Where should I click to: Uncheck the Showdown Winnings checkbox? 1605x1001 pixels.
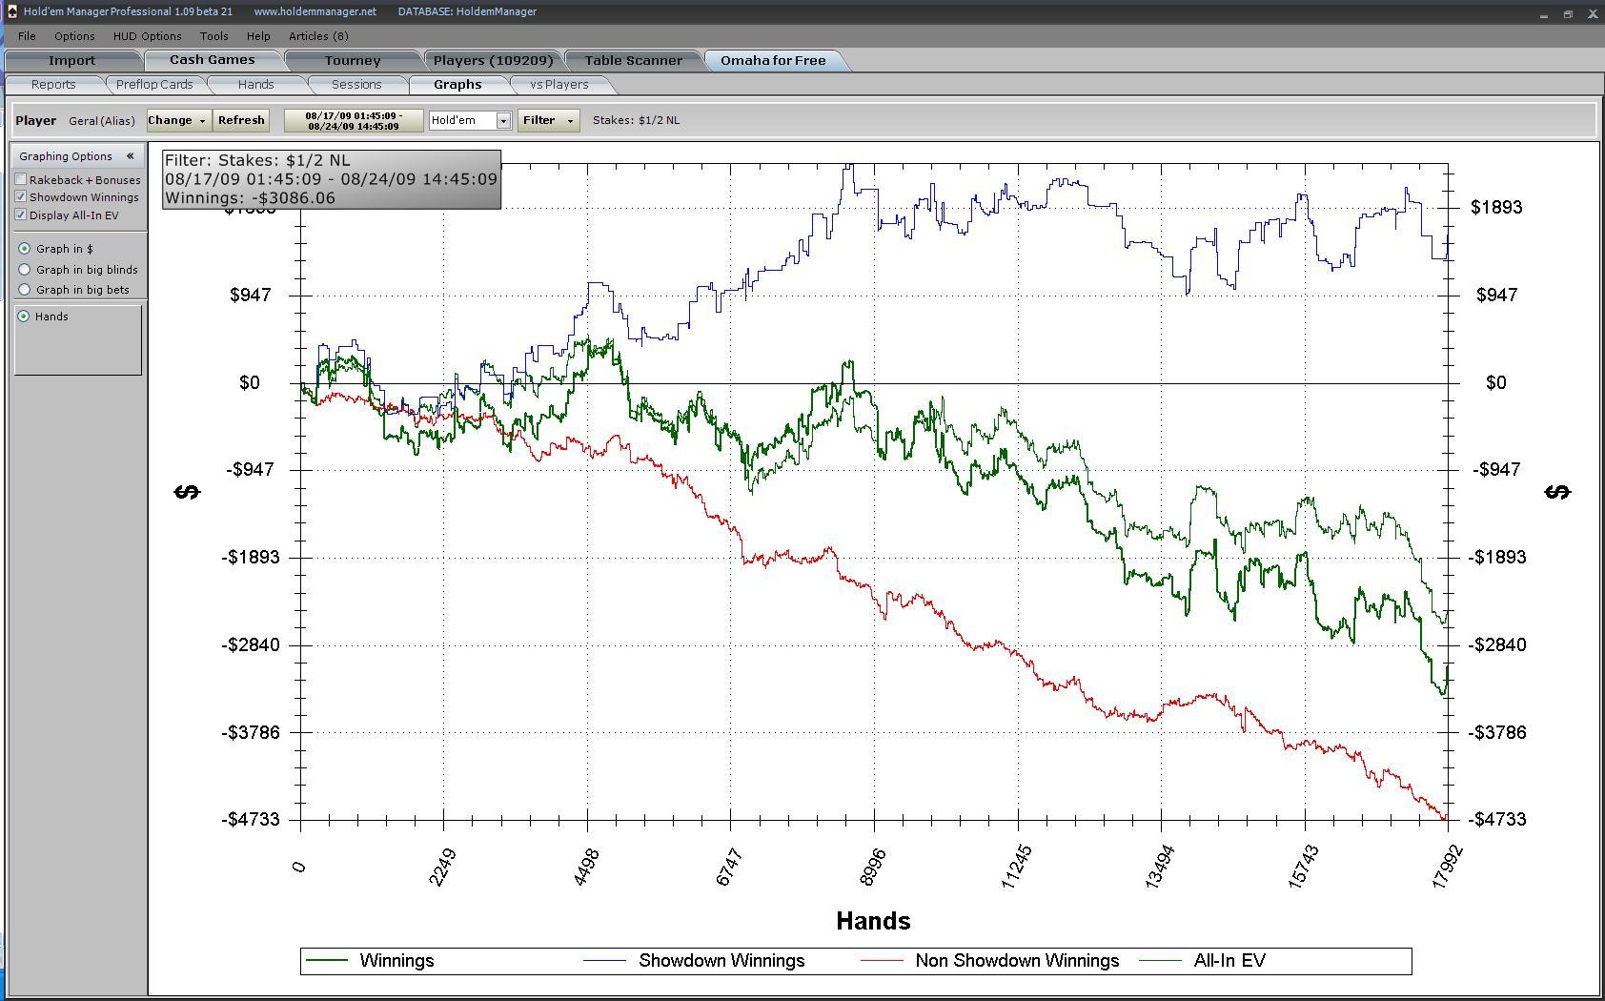tap(21, 196)
